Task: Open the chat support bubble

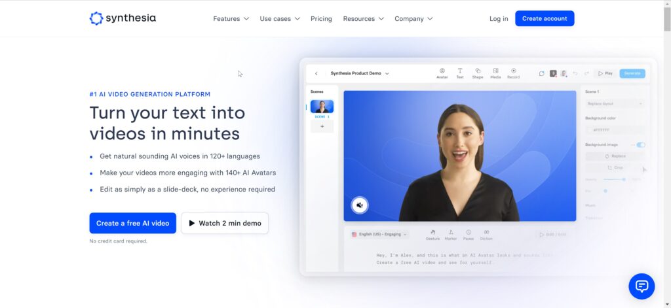Action: [642, 286]
